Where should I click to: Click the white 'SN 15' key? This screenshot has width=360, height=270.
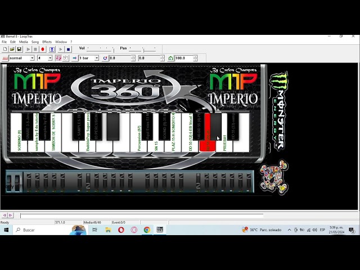[156, 146]
